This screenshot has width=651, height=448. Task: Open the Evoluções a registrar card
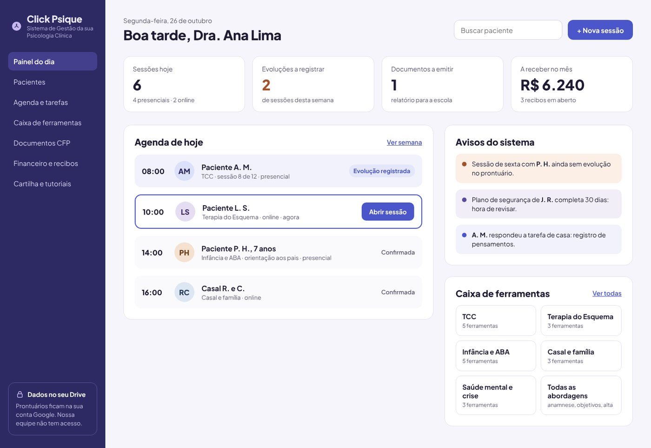pos(313,84)
